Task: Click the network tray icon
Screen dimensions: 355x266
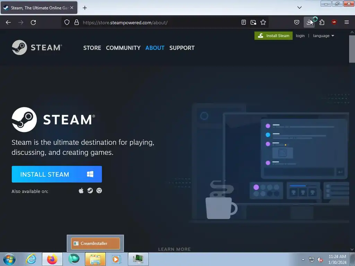Action: (312, 260)
